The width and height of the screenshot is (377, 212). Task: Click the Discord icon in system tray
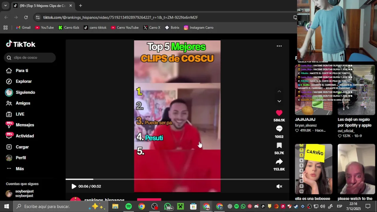click(256, 206)
